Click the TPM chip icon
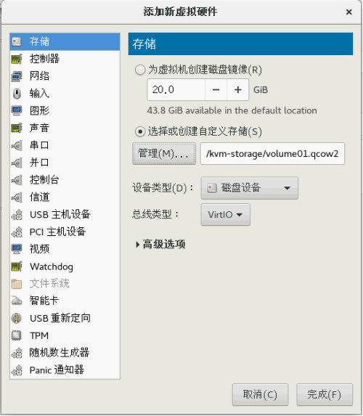363x416 pixels. [x=17, y=335]
